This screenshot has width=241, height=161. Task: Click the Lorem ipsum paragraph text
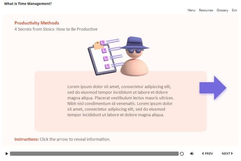[x=120, y=101]
